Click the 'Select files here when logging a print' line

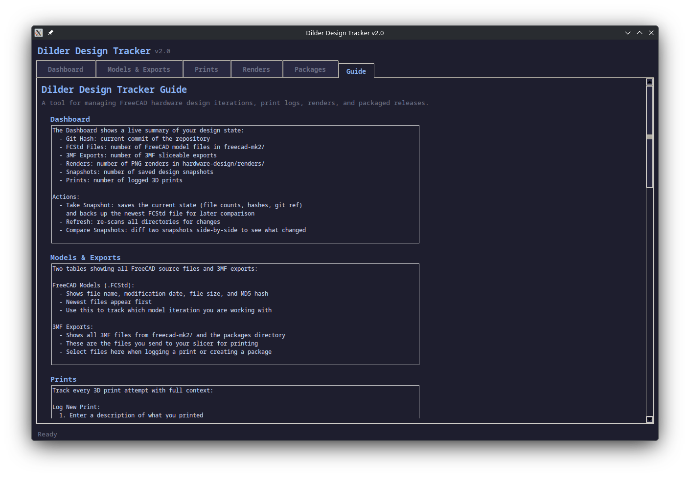pos(165,352)
